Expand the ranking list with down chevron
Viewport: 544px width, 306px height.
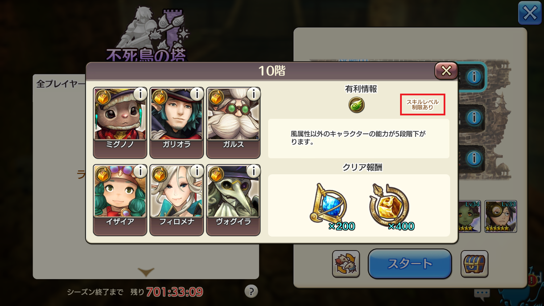tap(146, 272)
